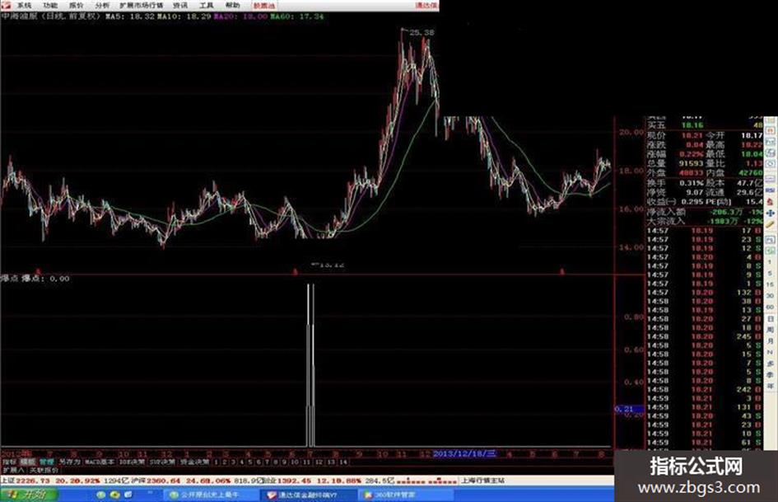Switch to monthly 月 period in sidebar
Viewport: 778px width, 502px height.
(x=770, y=341)
